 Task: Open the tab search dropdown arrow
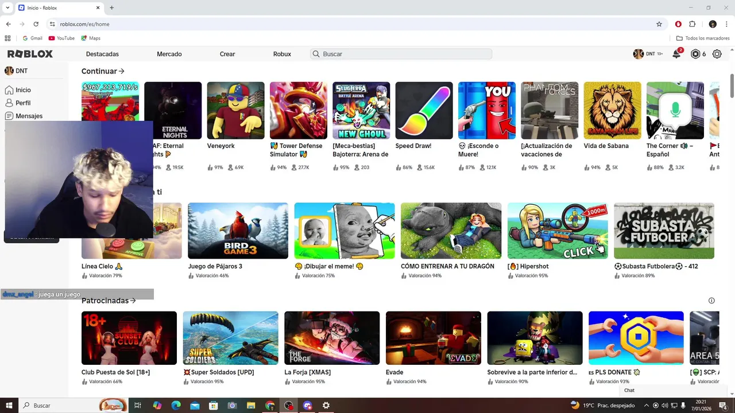point(7,7)
